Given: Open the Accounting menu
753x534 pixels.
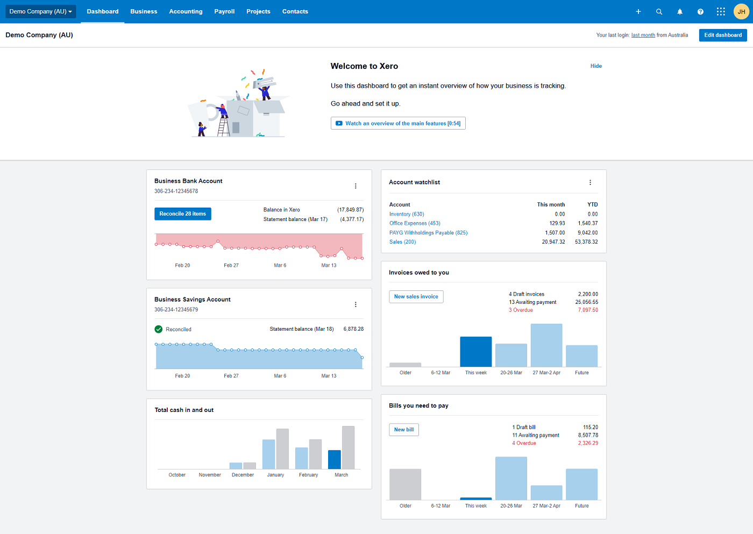Looking at the screenshot, I should pyautogui.click(x=186, y=11).
